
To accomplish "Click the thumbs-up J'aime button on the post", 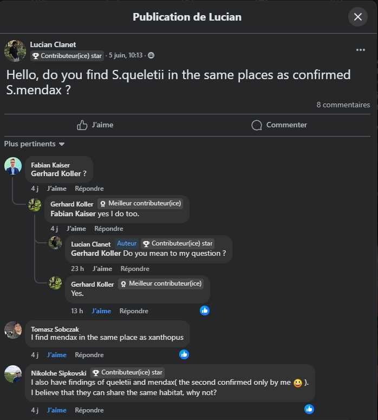I will [95, 125].
